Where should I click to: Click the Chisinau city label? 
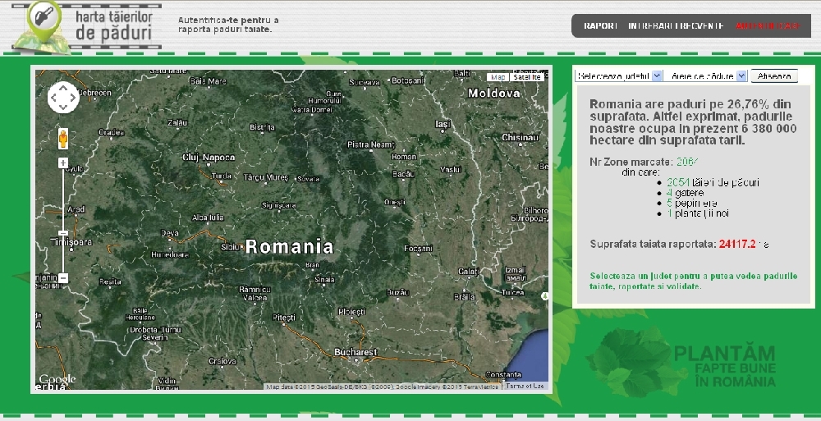[x=520, y=137]
